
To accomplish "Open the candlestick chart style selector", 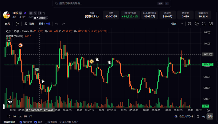I will [17, 24].
